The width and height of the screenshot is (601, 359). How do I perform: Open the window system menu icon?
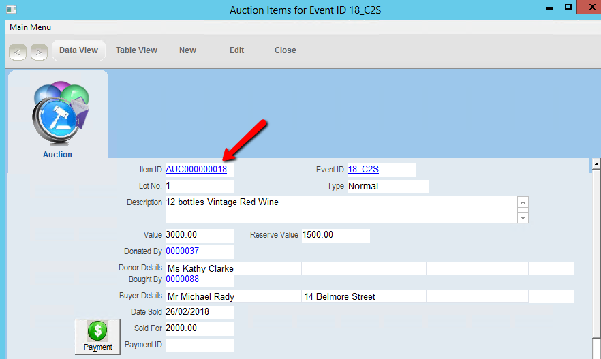[x=12, y=9]
